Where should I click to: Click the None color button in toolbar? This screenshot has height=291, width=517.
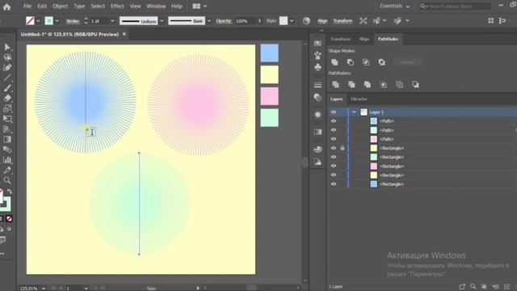click(x=9, y=219)
